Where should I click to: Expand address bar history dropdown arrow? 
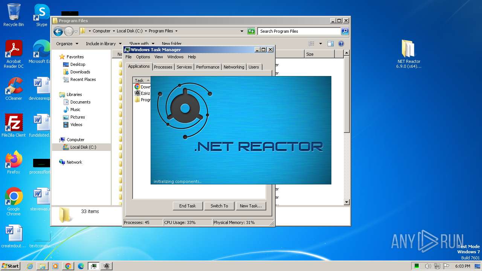click(242, 31)
